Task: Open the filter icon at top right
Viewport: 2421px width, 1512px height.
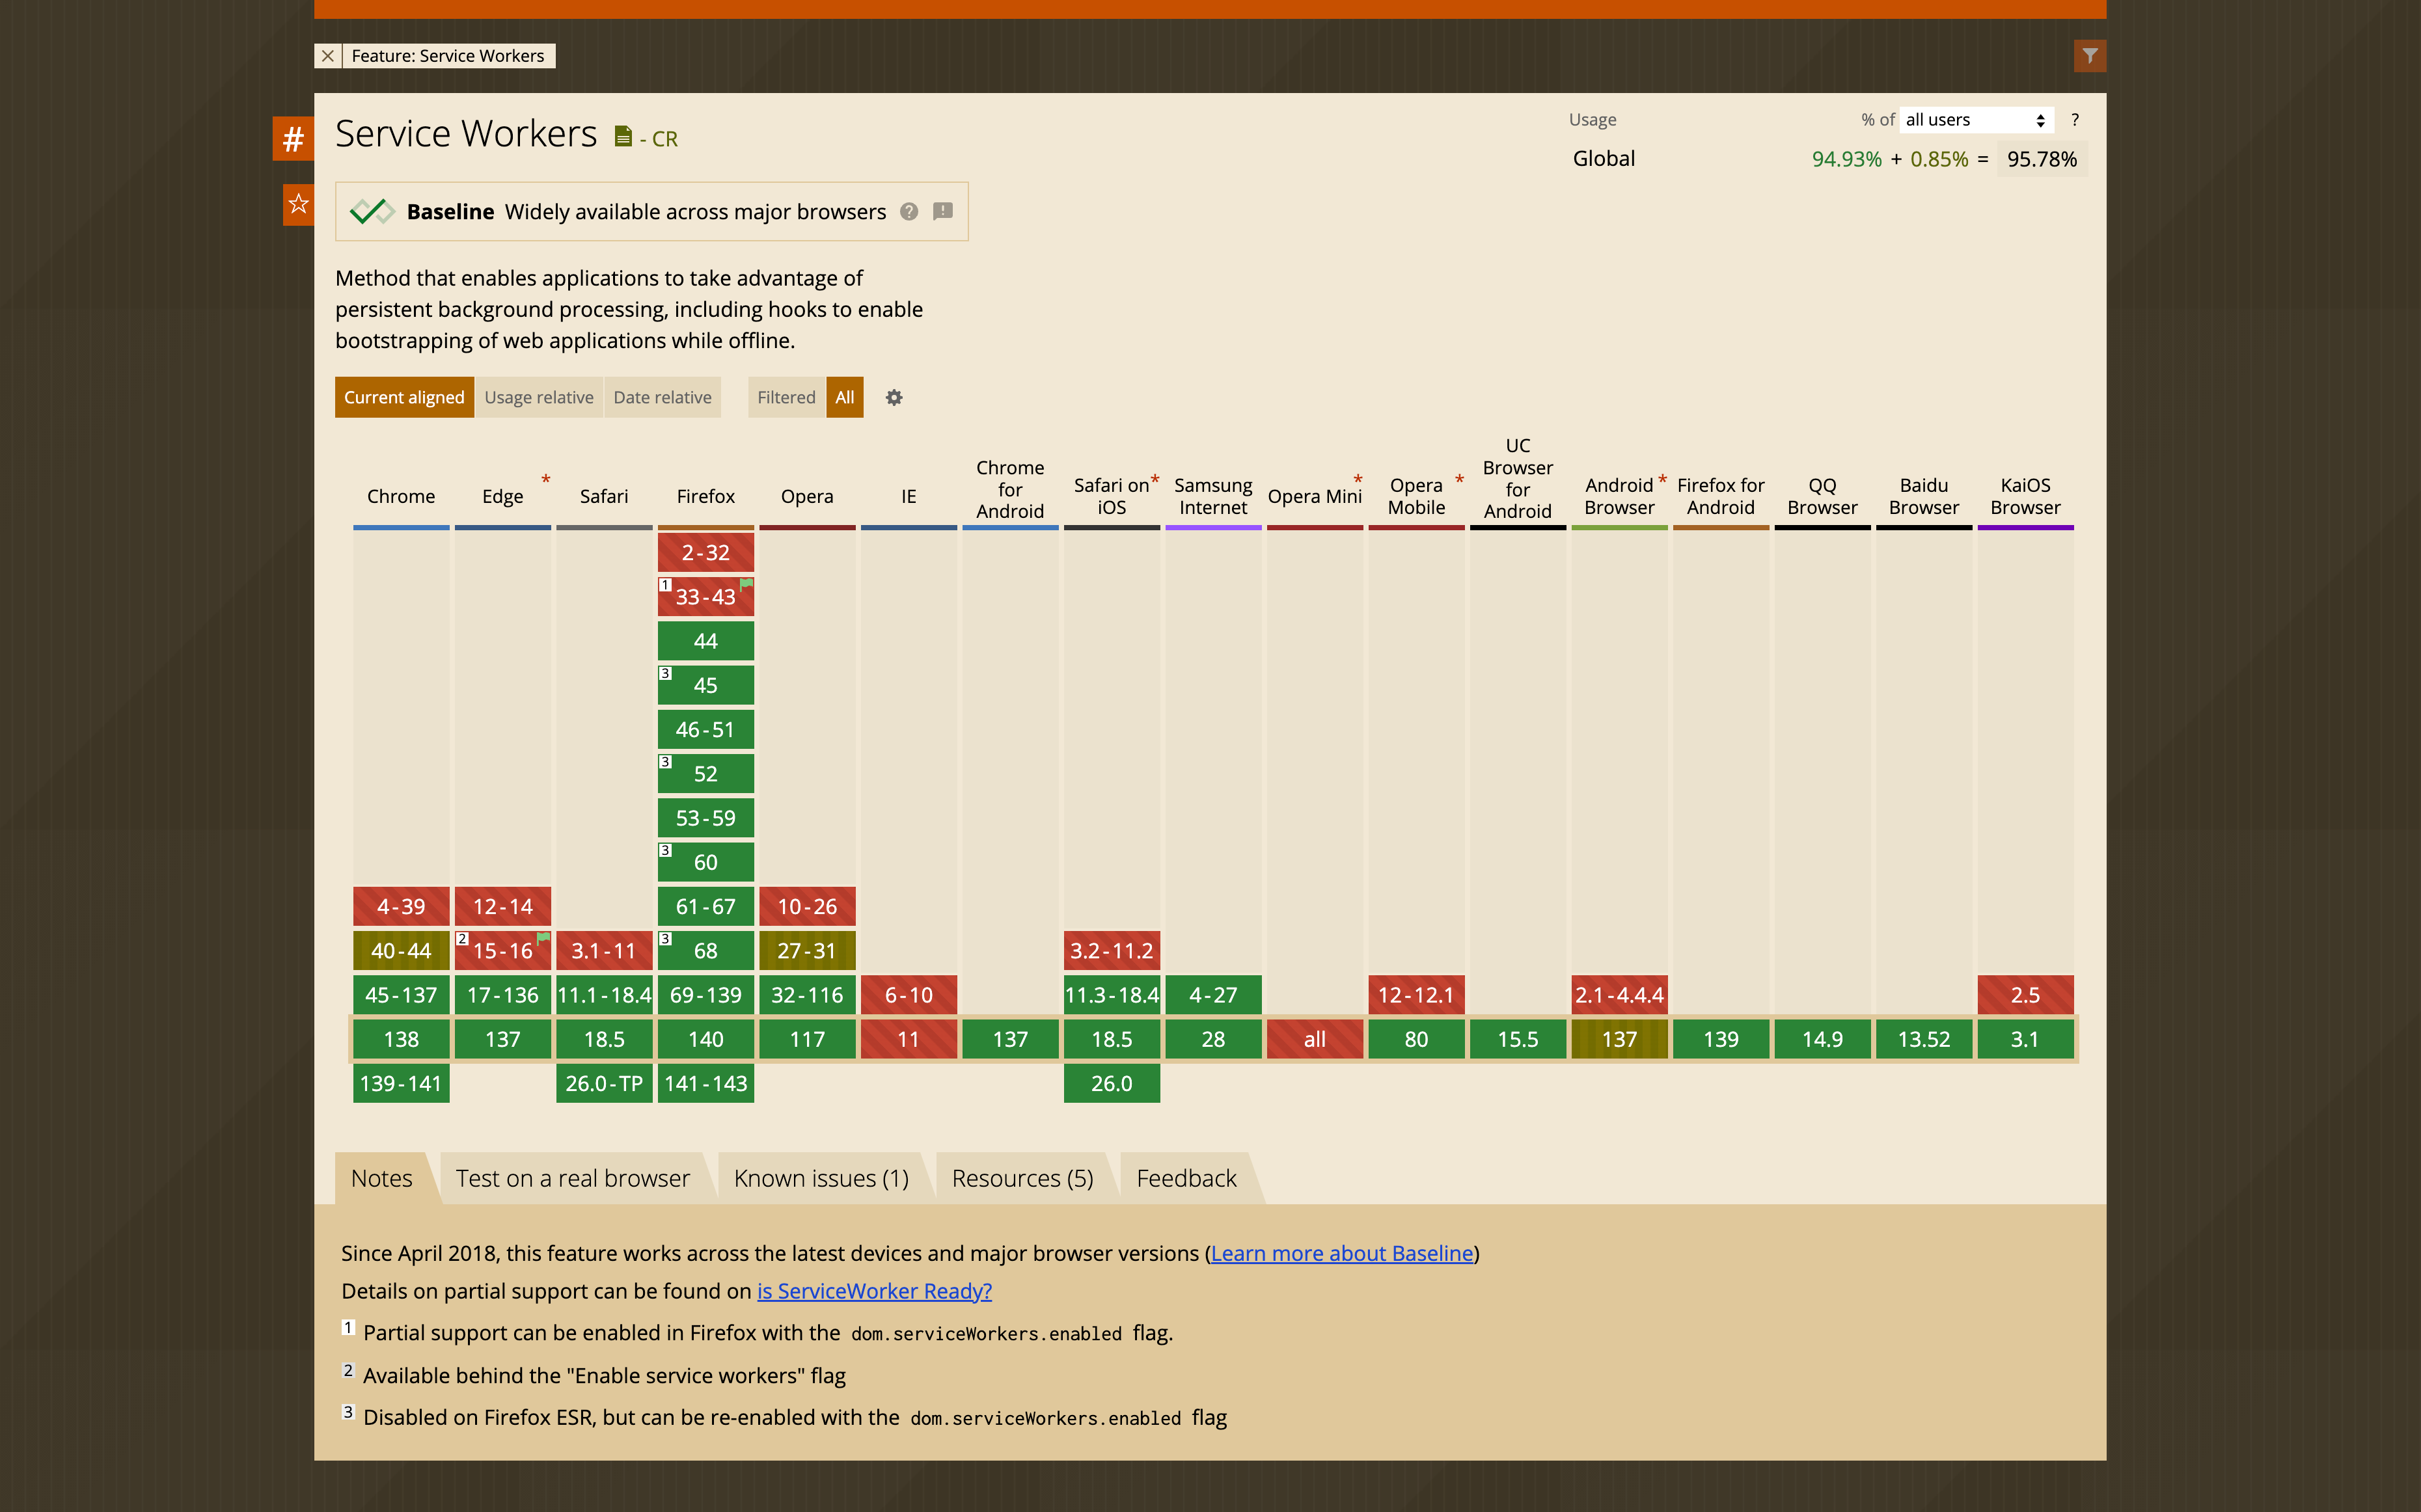Action: [2089, 56]
